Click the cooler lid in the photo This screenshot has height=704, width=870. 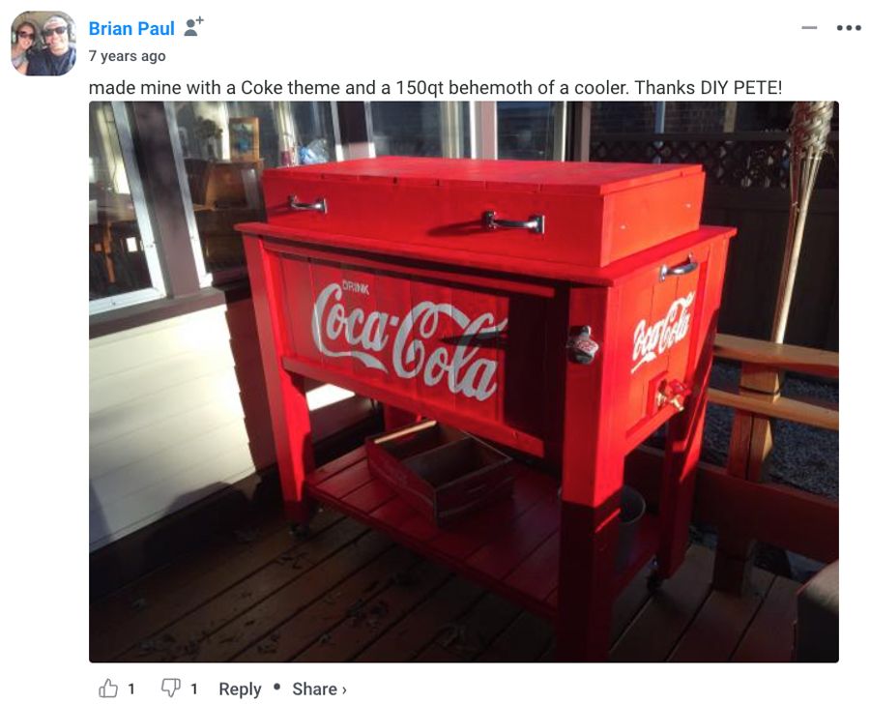484,210
